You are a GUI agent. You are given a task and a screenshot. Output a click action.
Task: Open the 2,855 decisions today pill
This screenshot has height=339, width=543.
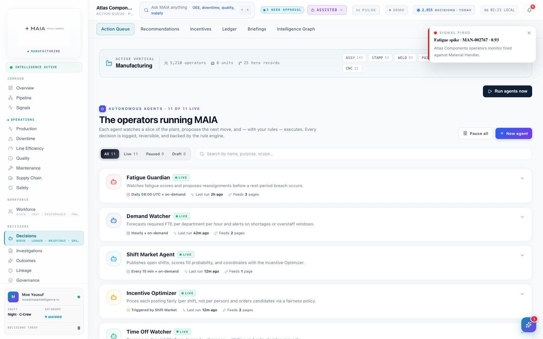click(x=444, y=10)
